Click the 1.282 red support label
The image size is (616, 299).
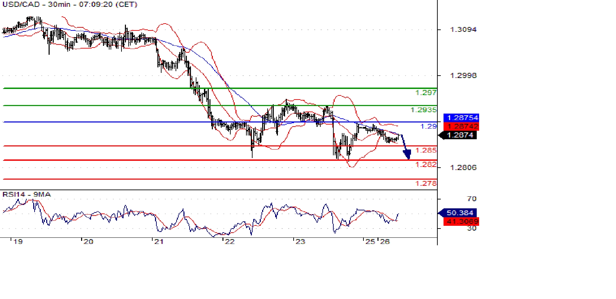tap(426, 165)
